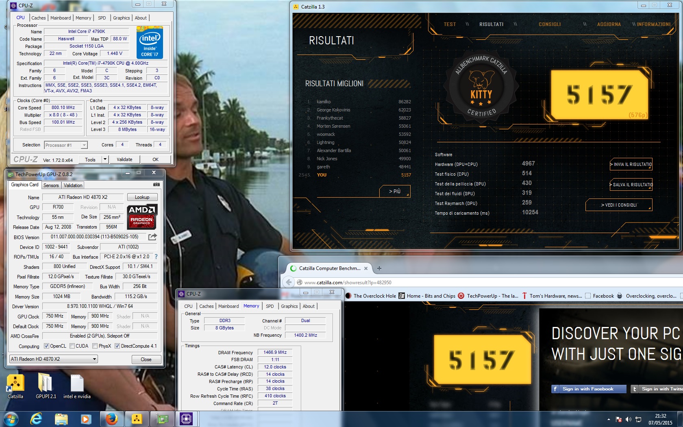683x427 pixels.
Task: Switch to CPU-Z in the taskbar
Action: click(x=186, y=419)
